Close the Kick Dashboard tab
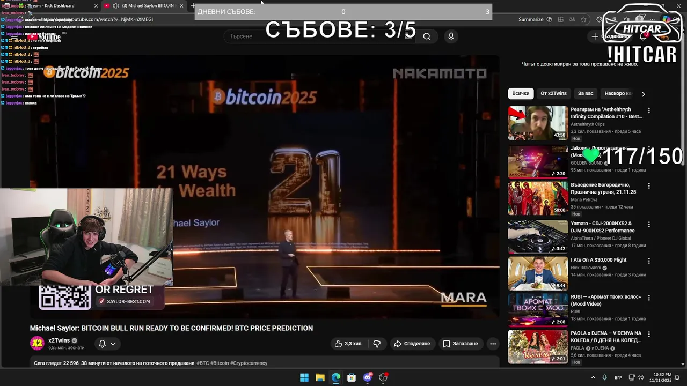This screenshot has width=687, height=386. (96, 6)
